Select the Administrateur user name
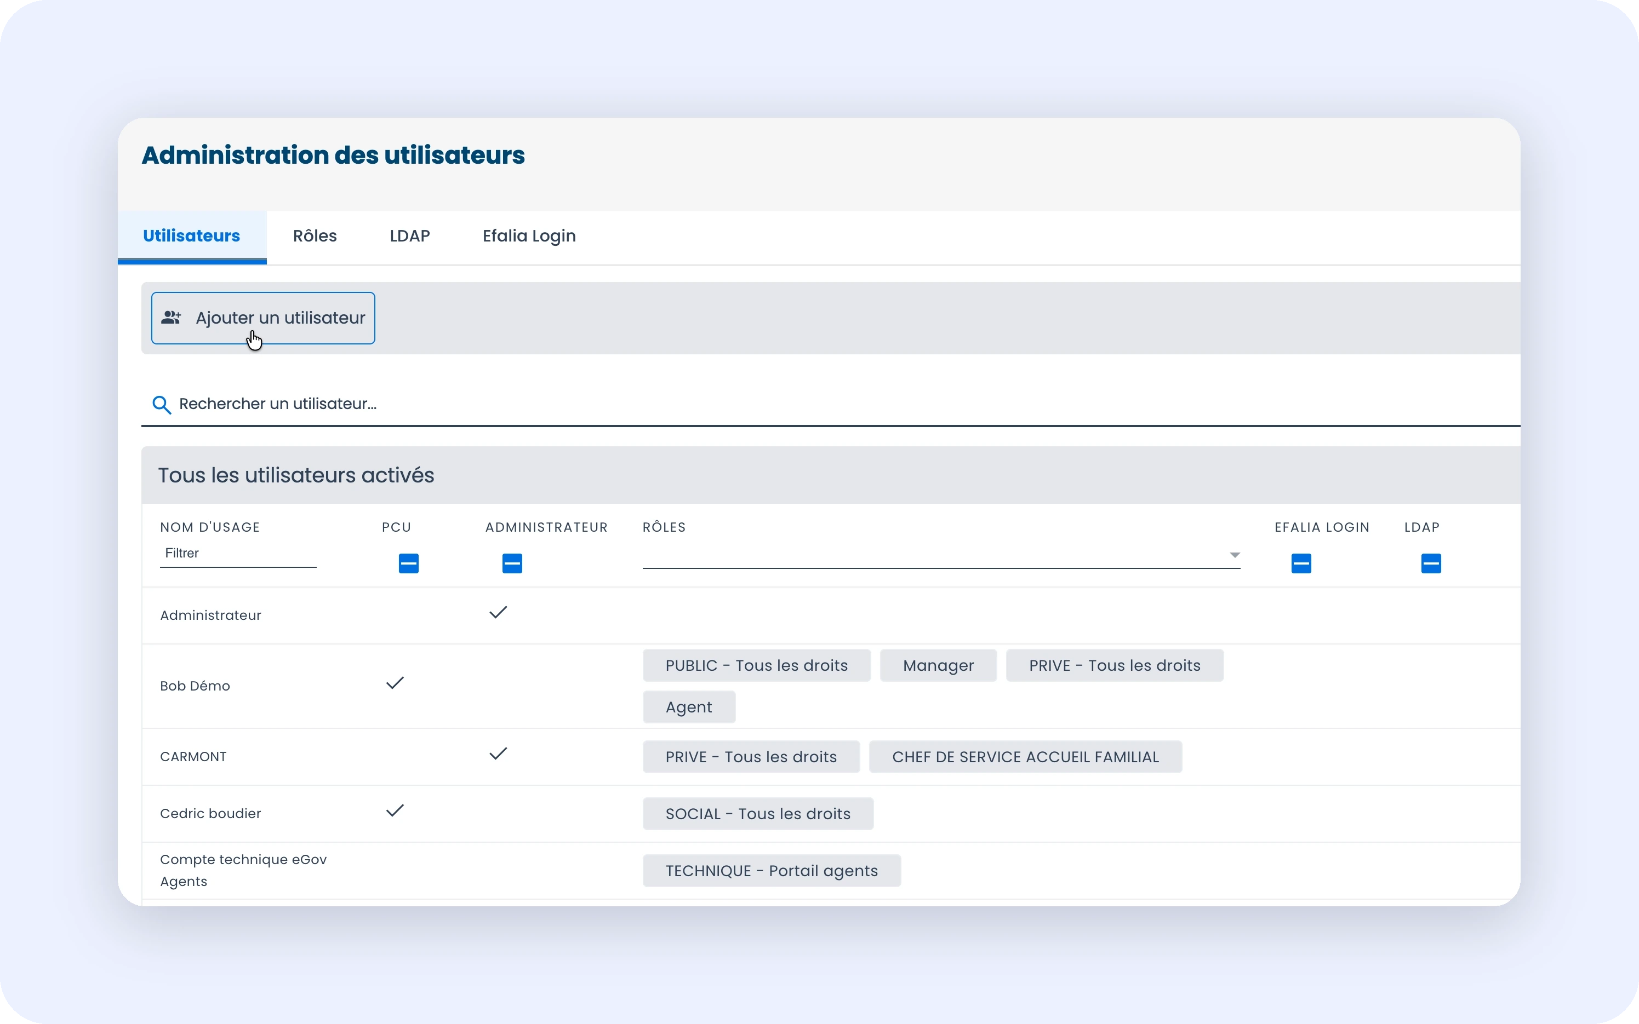Viewport: 1639px width, 1024px height. point(211,615)
